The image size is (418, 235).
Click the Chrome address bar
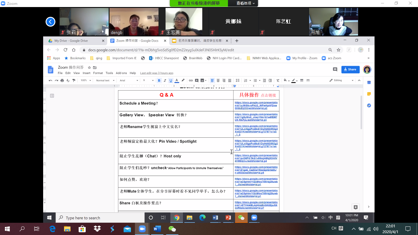pyautogui.click(x=203, y=50)
